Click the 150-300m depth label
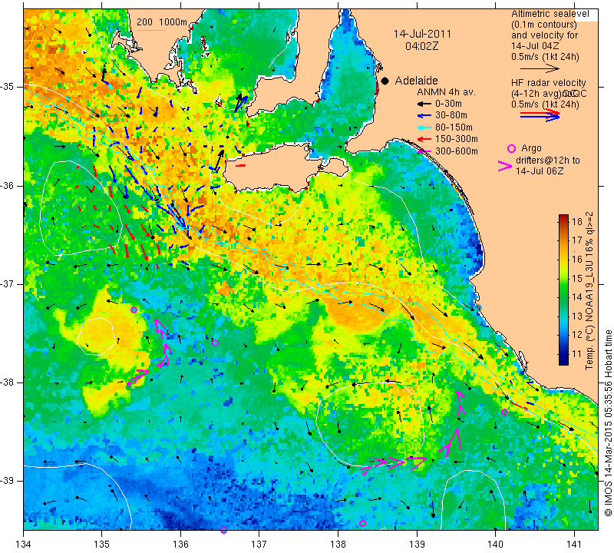 (456, 139)
